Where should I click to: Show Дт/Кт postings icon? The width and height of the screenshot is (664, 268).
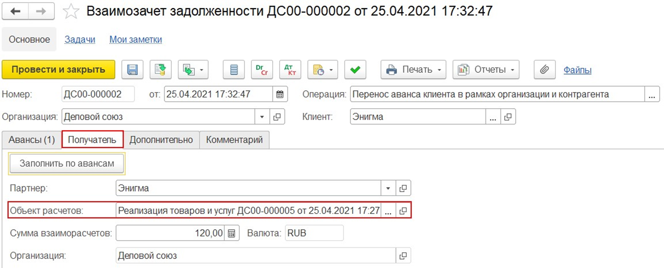(290, 70)
